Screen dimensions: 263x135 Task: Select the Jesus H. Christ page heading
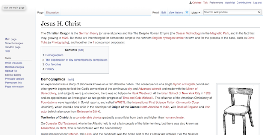61,24
